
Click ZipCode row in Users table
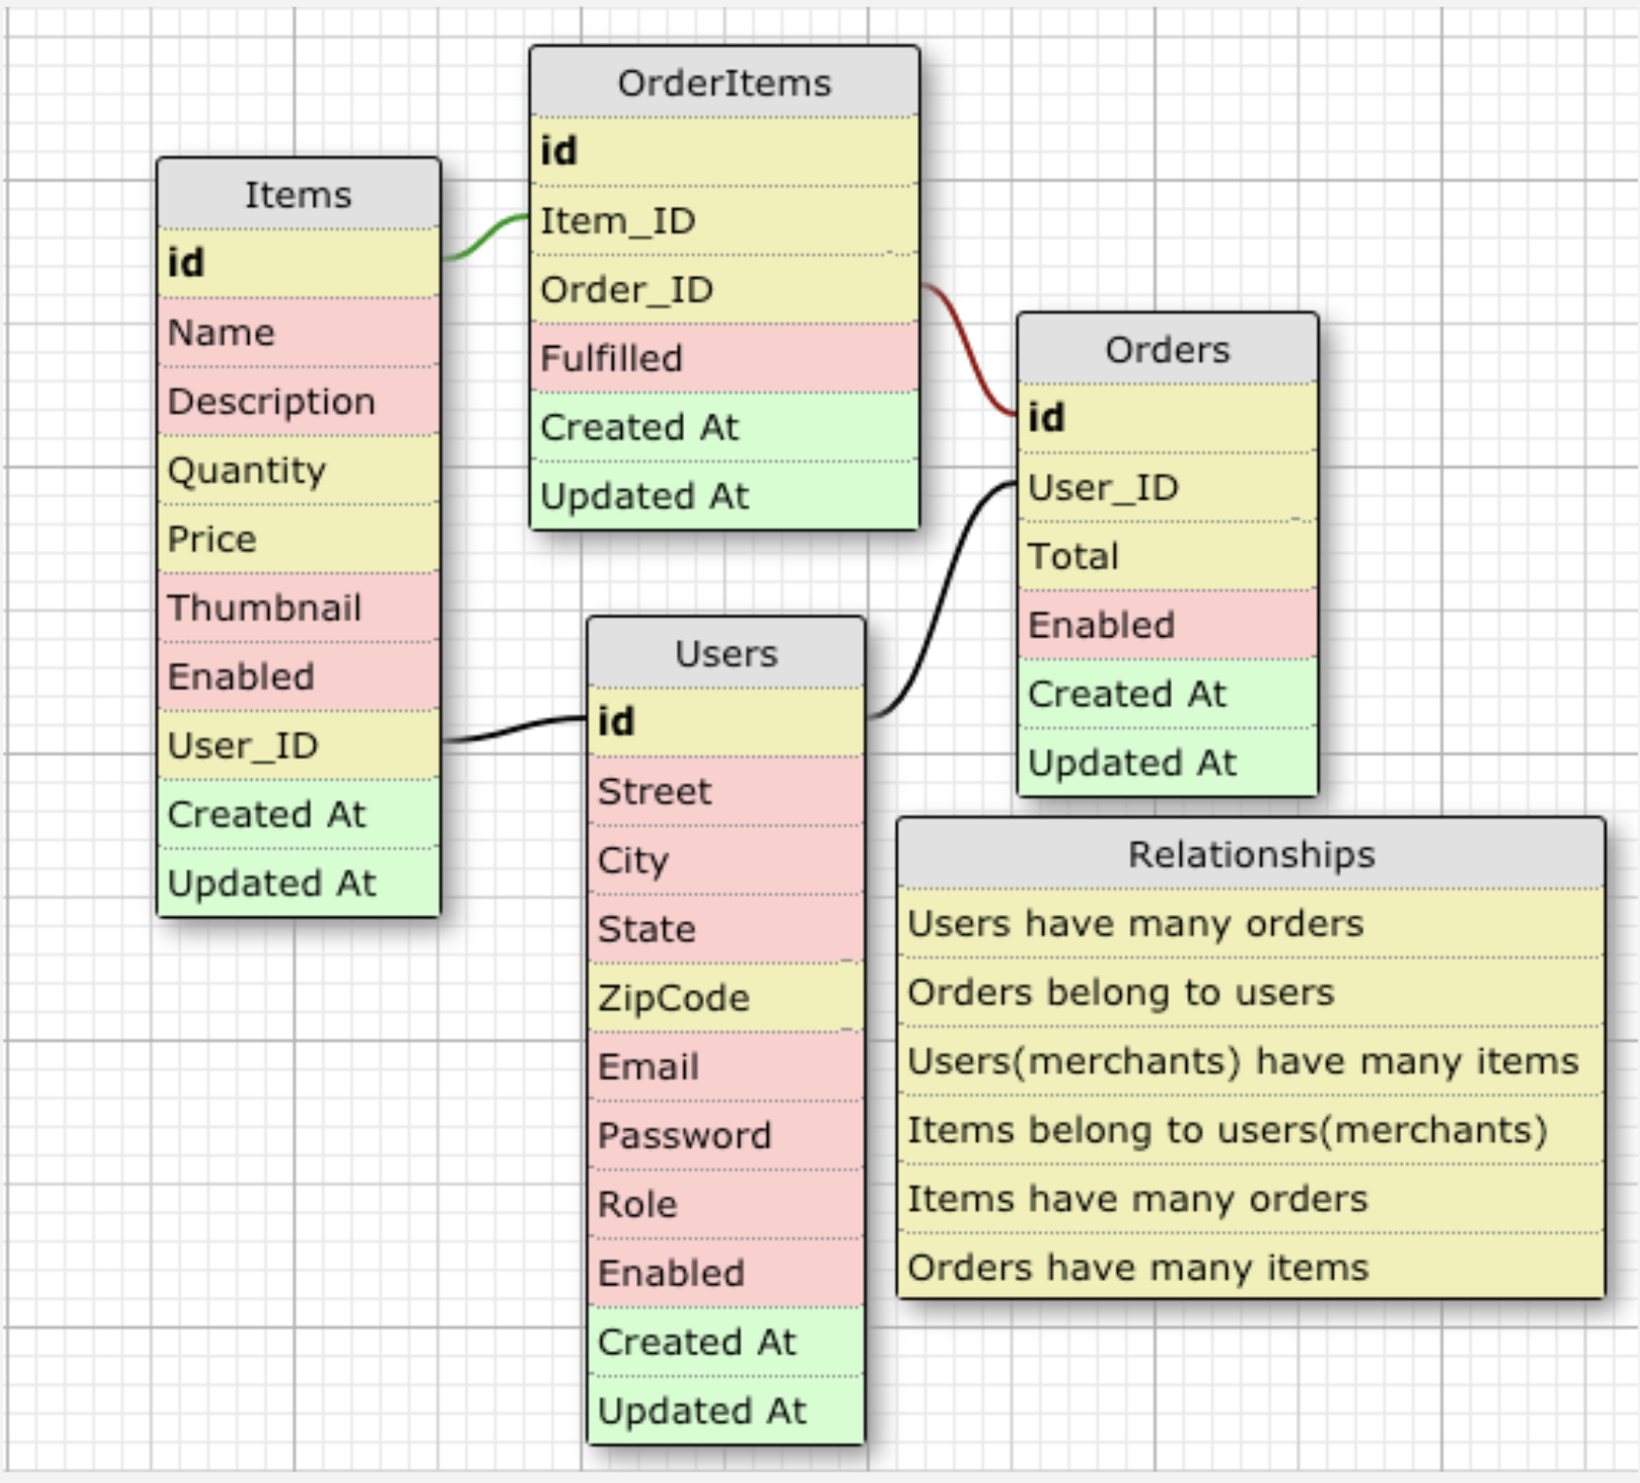(727, 997)
